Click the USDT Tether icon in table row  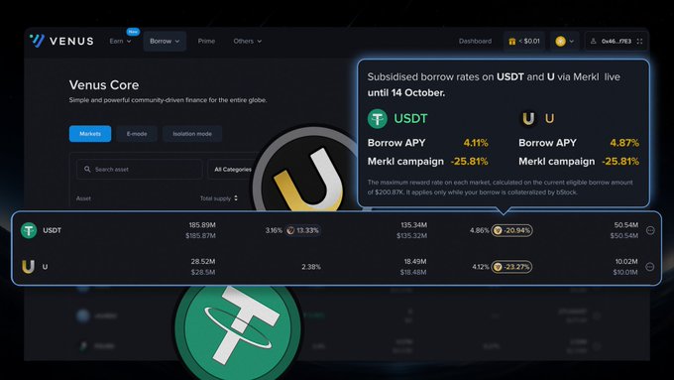point(29,230)
